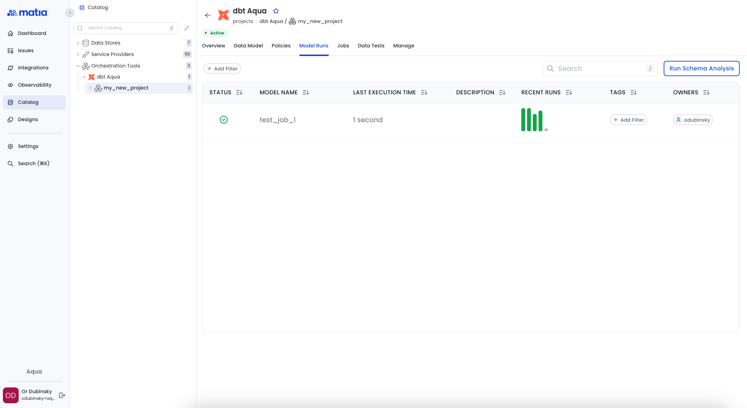Screen dimensions: 747x408
Task: Select dbt Aqua in the catalog tree
Action: 108,77
